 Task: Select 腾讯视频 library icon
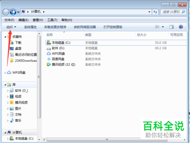pos(12,103)
